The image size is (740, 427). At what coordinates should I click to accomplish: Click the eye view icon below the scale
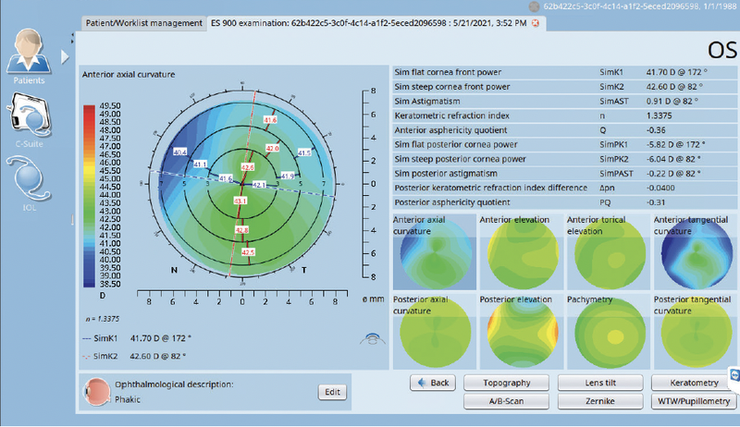point(373,338)
